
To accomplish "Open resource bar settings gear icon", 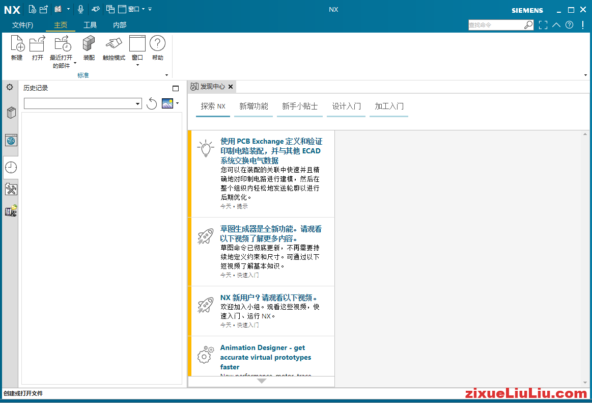I will click(10, 87).
